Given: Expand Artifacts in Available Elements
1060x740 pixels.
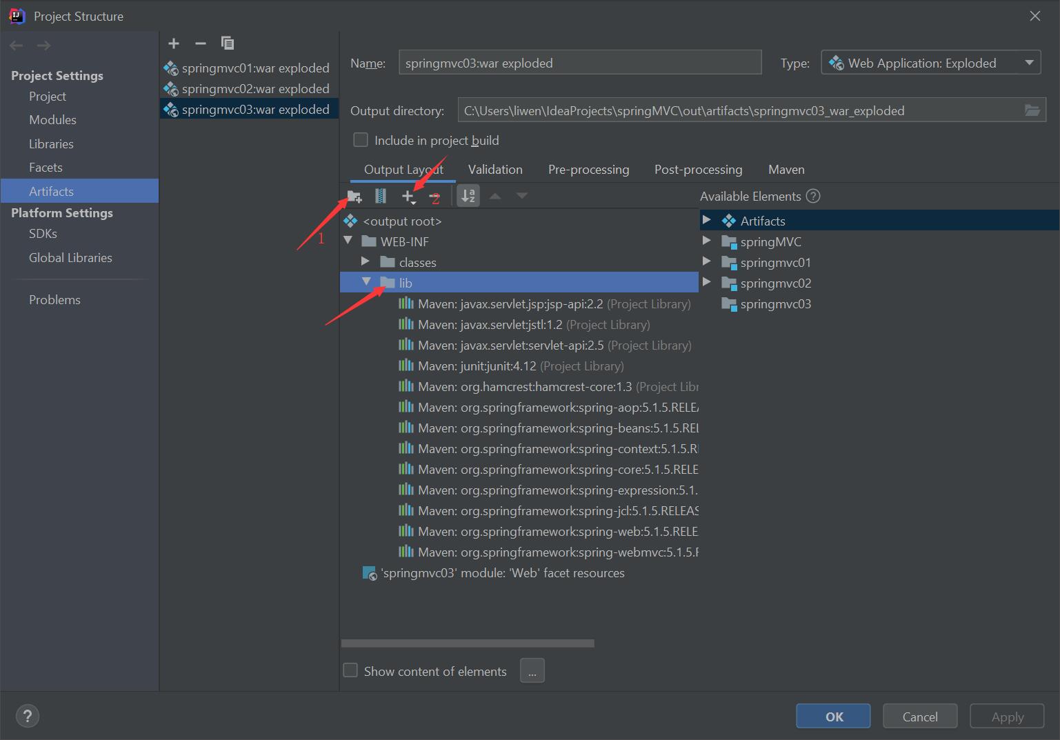Looking at the screenshot, I should pyautogui.click(x=707, y=221).
